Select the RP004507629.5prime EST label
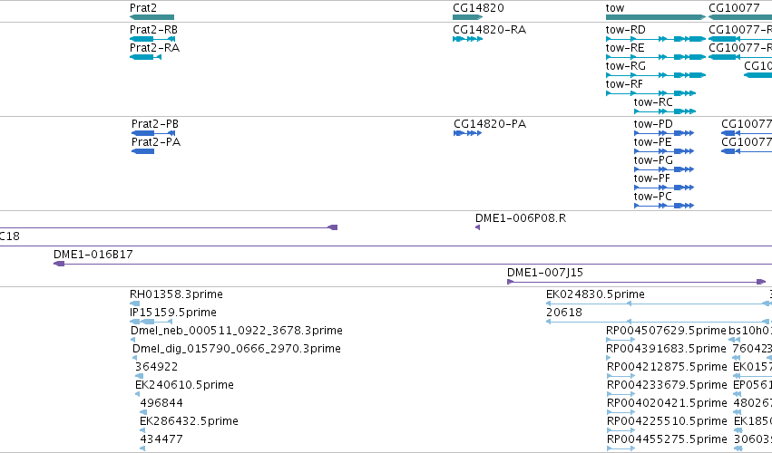The height and width of the screenshot is (453, 772). tap(667, 331)
